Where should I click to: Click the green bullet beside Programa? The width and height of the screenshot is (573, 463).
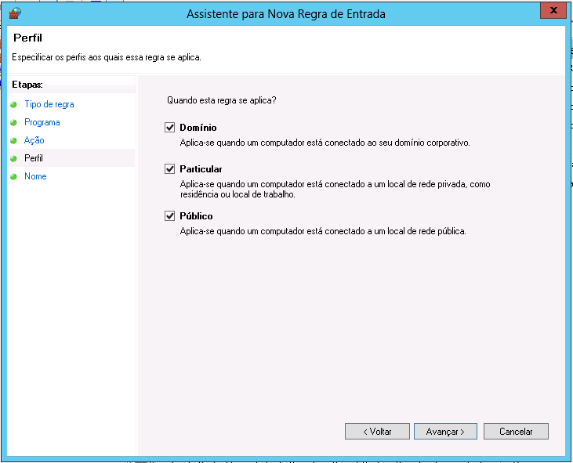pos(13,122)
